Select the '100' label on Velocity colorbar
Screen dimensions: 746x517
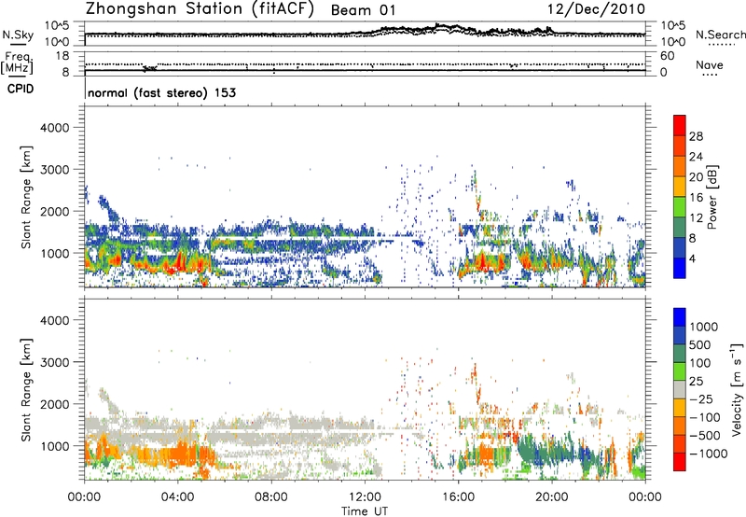700,363
